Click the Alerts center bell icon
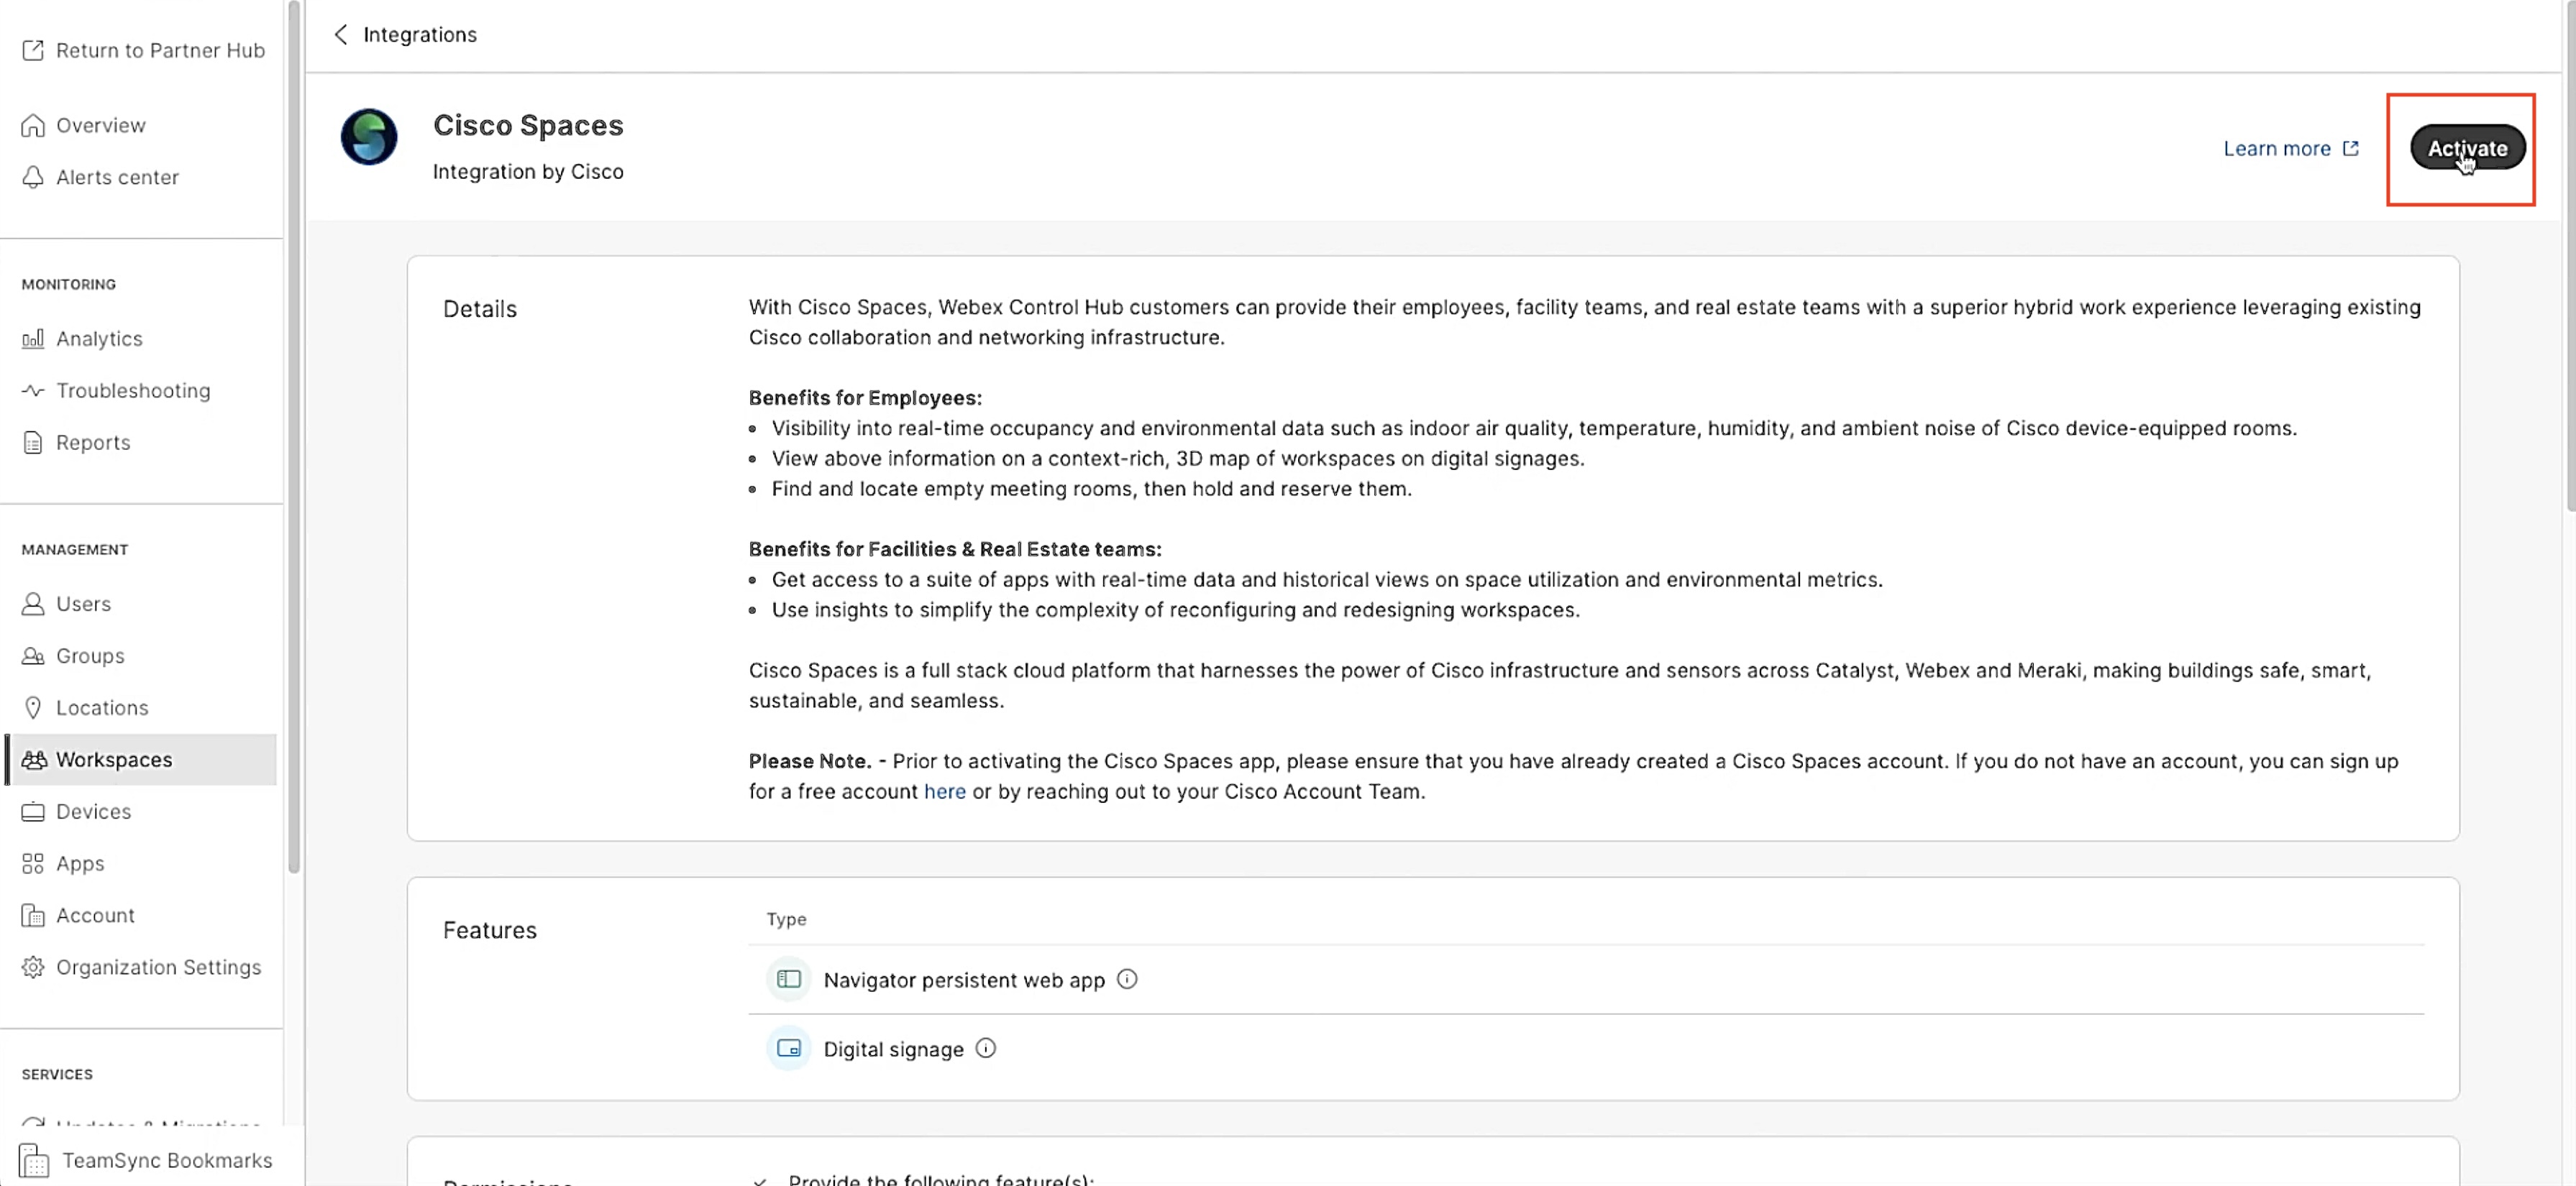2576x1186 pixels. 33,177
